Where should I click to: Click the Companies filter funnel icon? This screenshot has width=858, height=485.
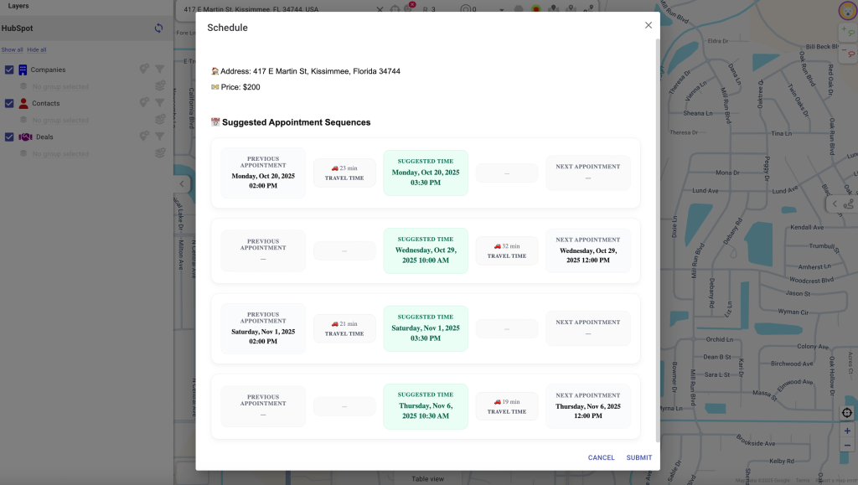(159, 70)
